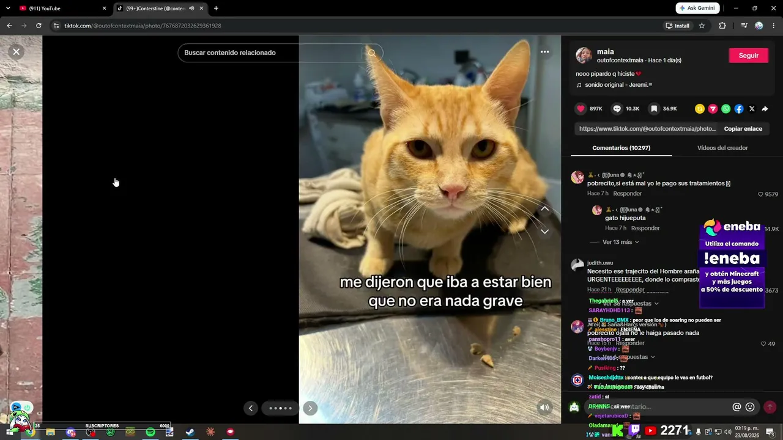Viewport: 783px width, 440px height.
Task: Share the post to X
Action: pyautogui.click(x=752, y=109)
